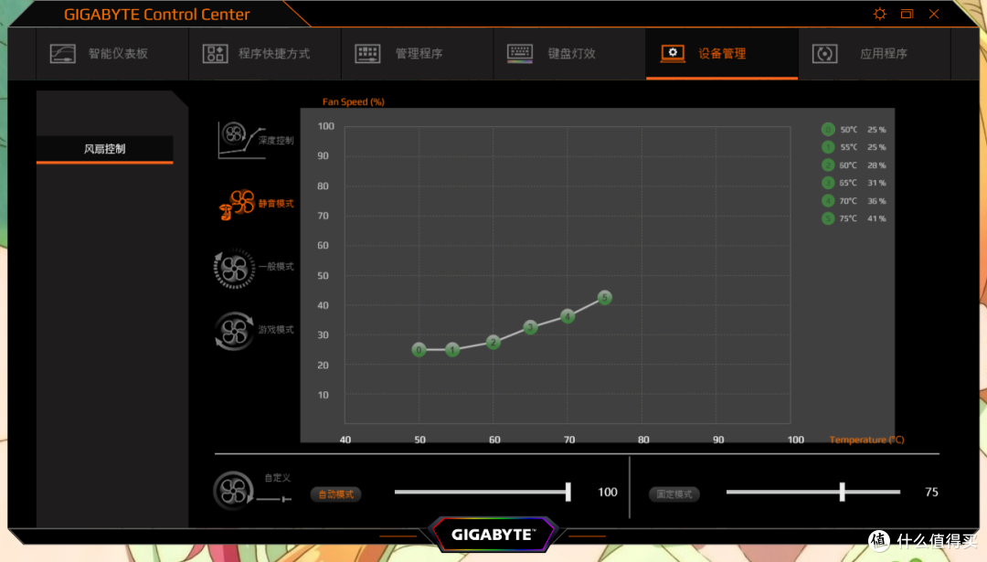Click the device management gear icon

(x=673, y=54)
